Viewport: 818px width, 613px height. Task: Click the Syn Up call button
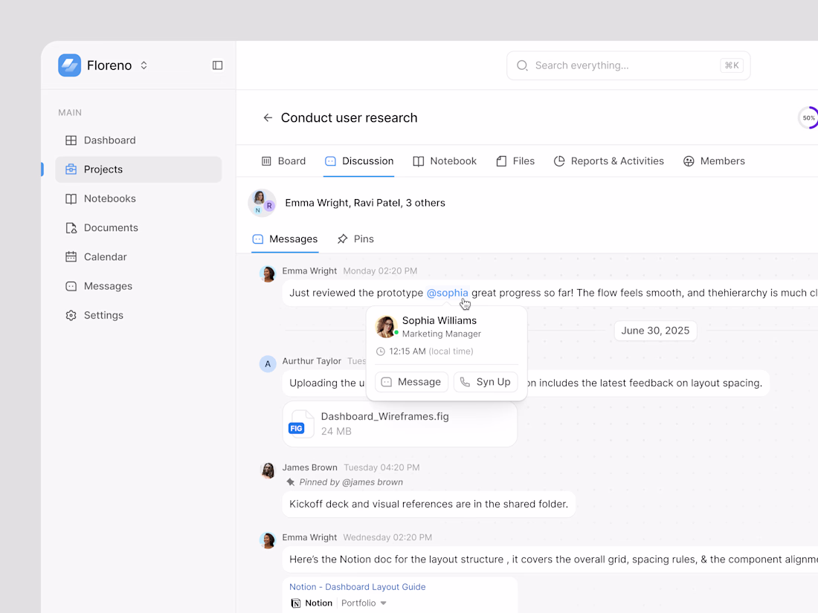click(x=486, y=382)
